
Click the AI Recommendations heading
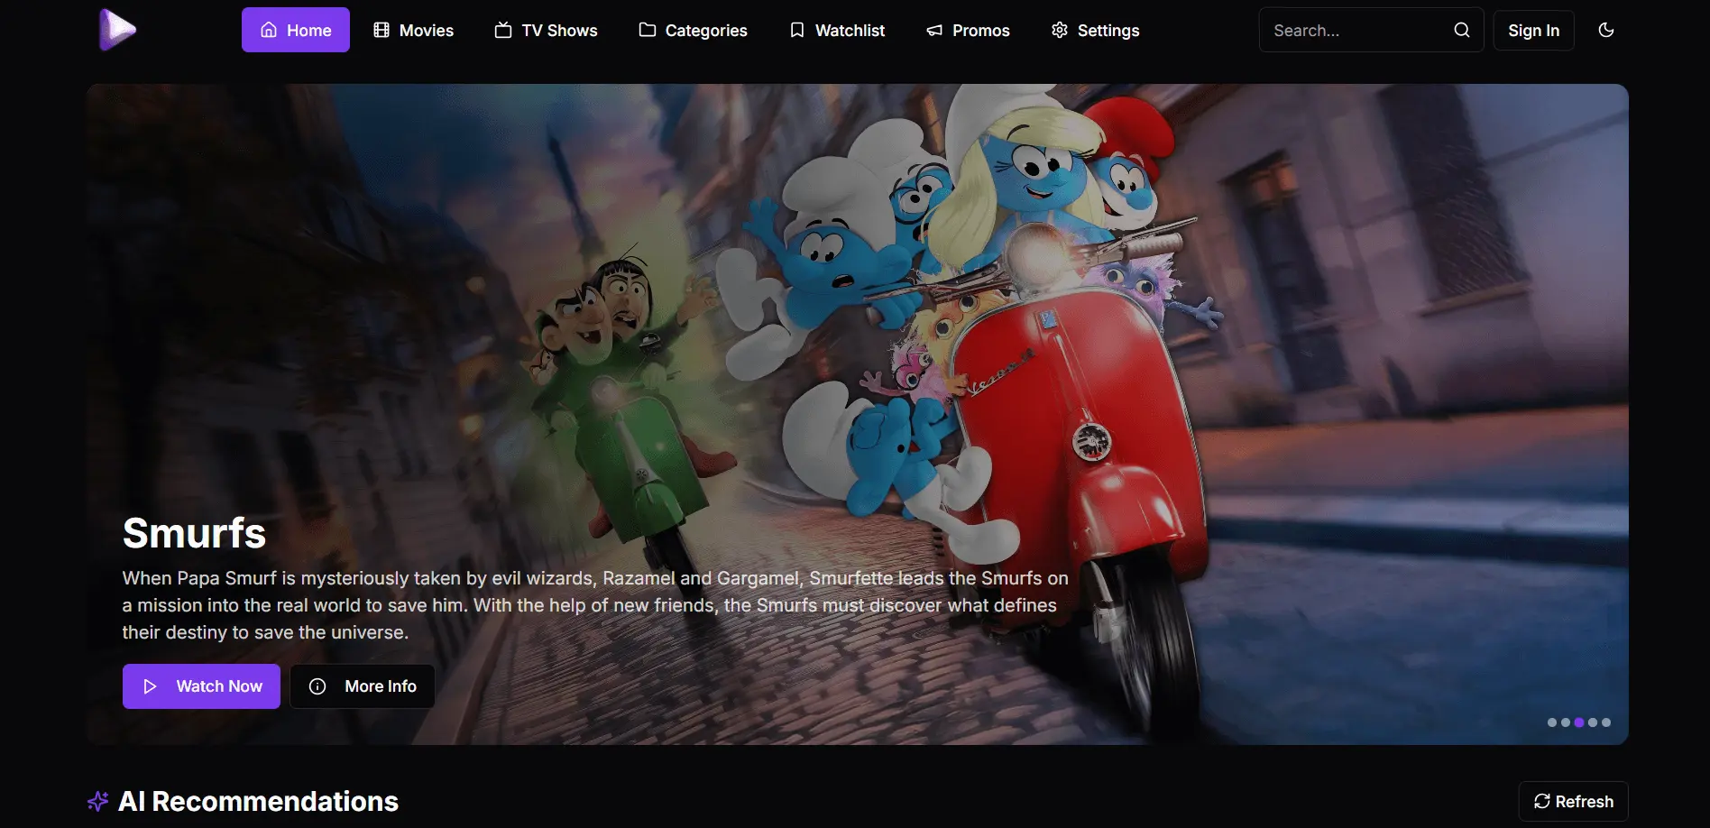click(258, 801)
